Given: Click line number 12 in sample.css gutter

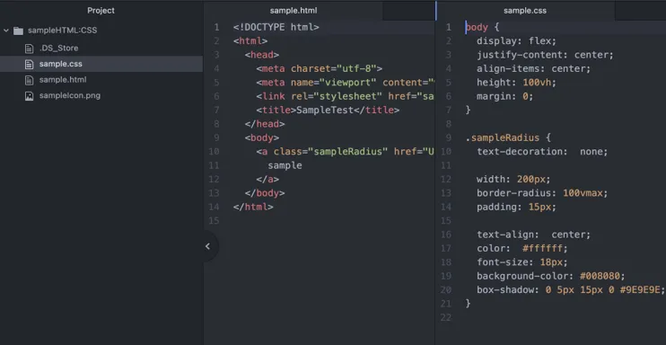Looking at the screenshot, I should tap(446, 179).
